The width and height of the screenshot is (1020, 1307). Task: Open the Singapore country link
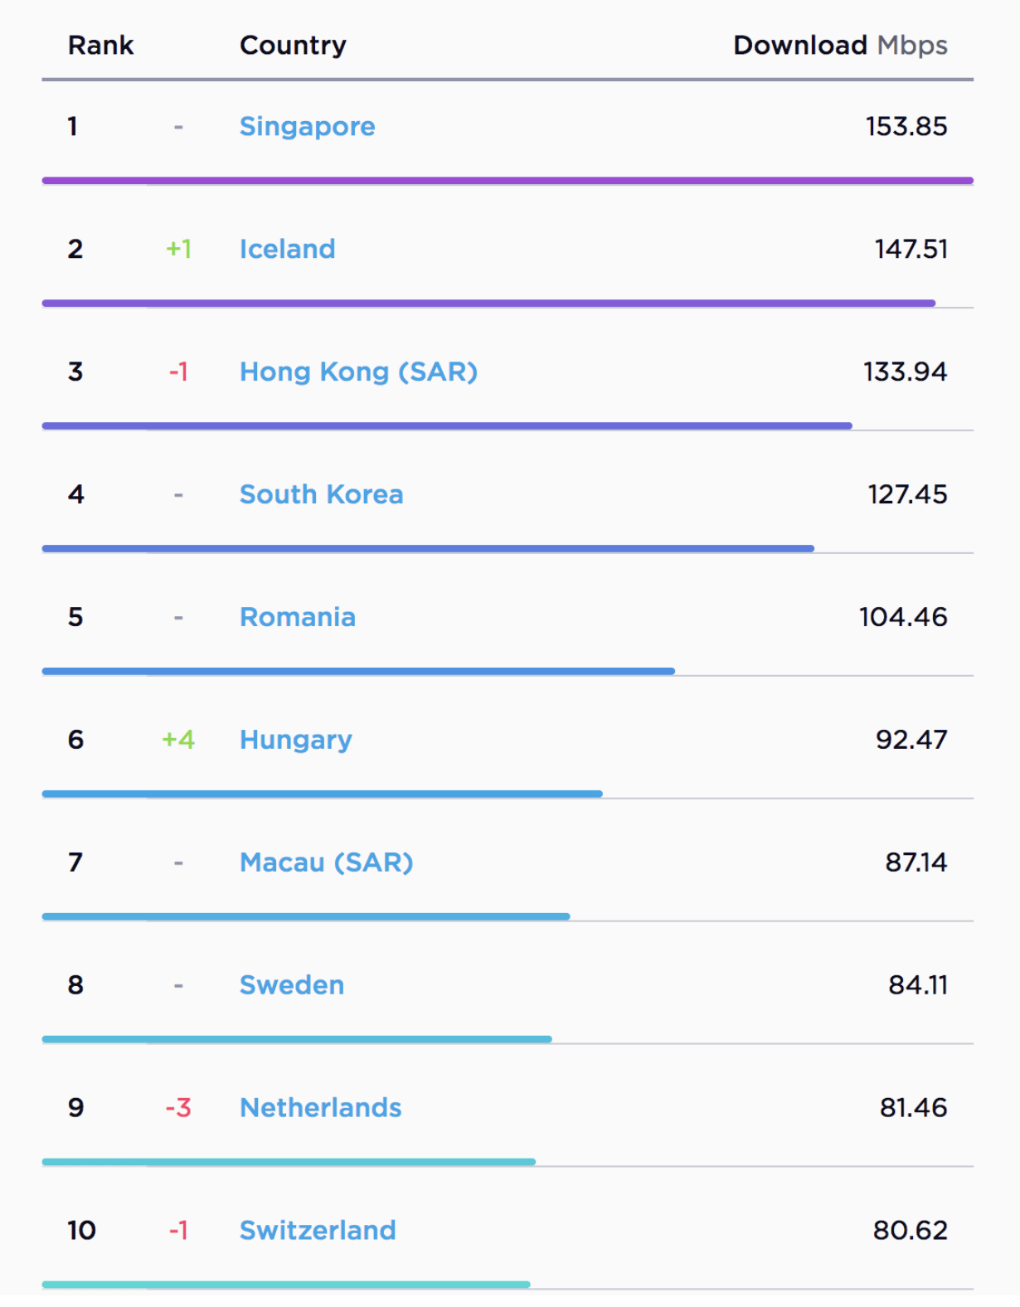(x=307, y=126)
